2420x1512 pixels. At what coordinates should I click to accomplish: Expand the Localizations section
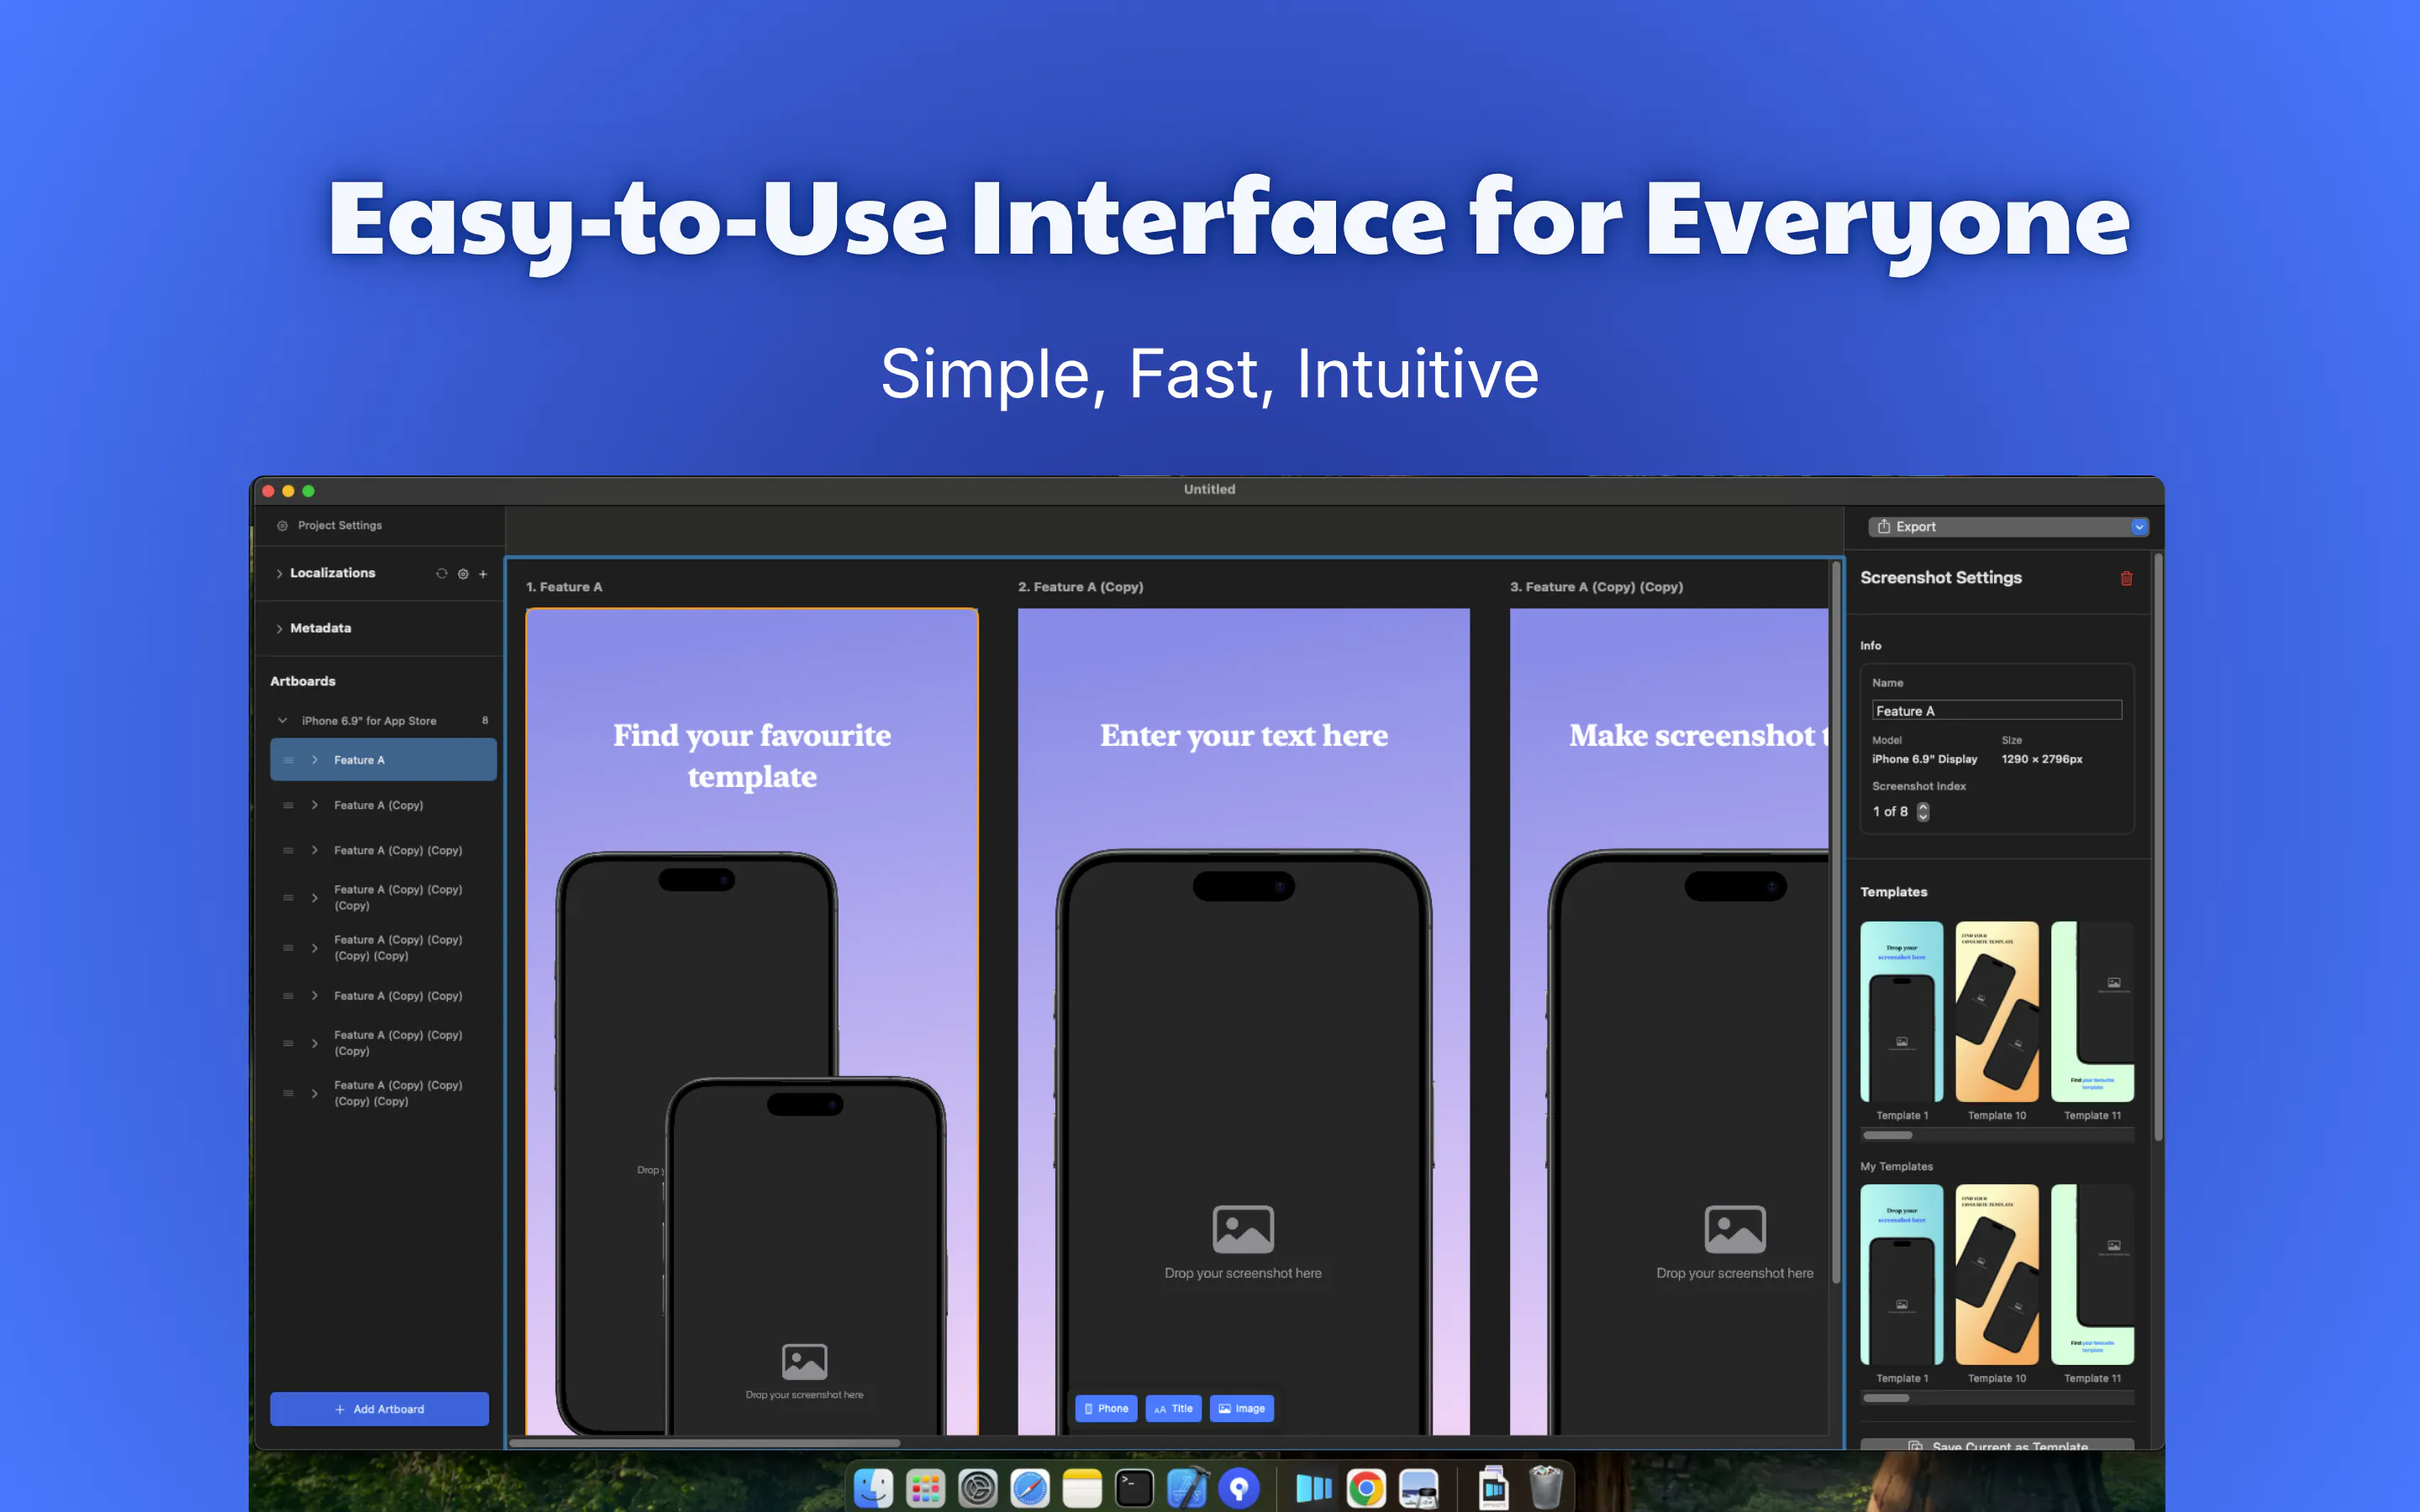(279, 574)
